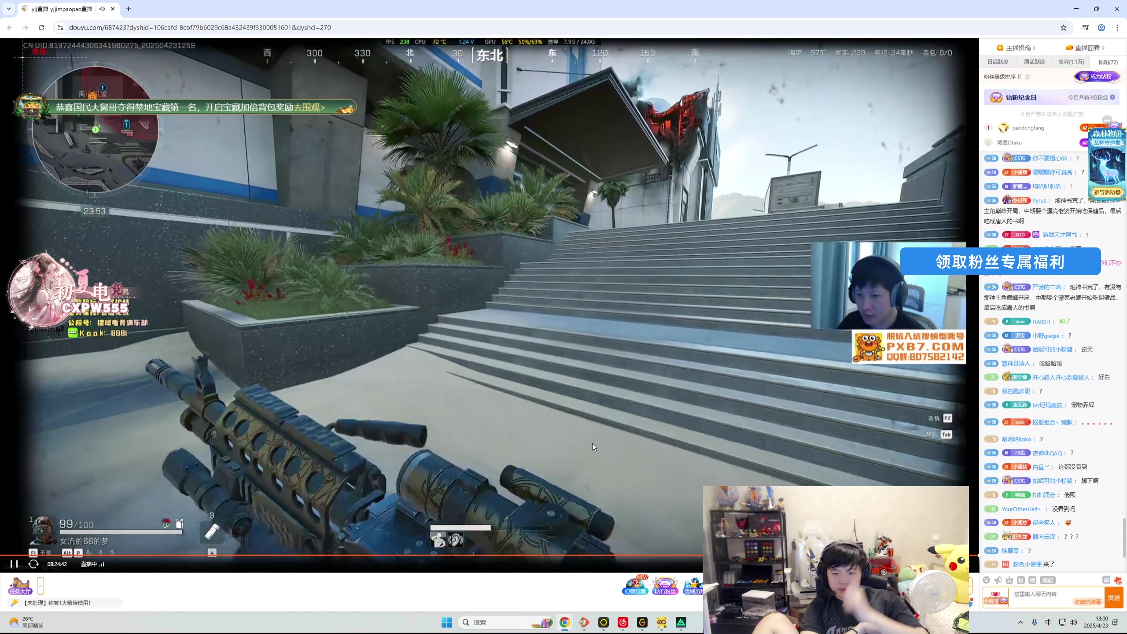Switch to the 周活跃度 tab
This screenshot has width=1127, height=634.
1035,62
